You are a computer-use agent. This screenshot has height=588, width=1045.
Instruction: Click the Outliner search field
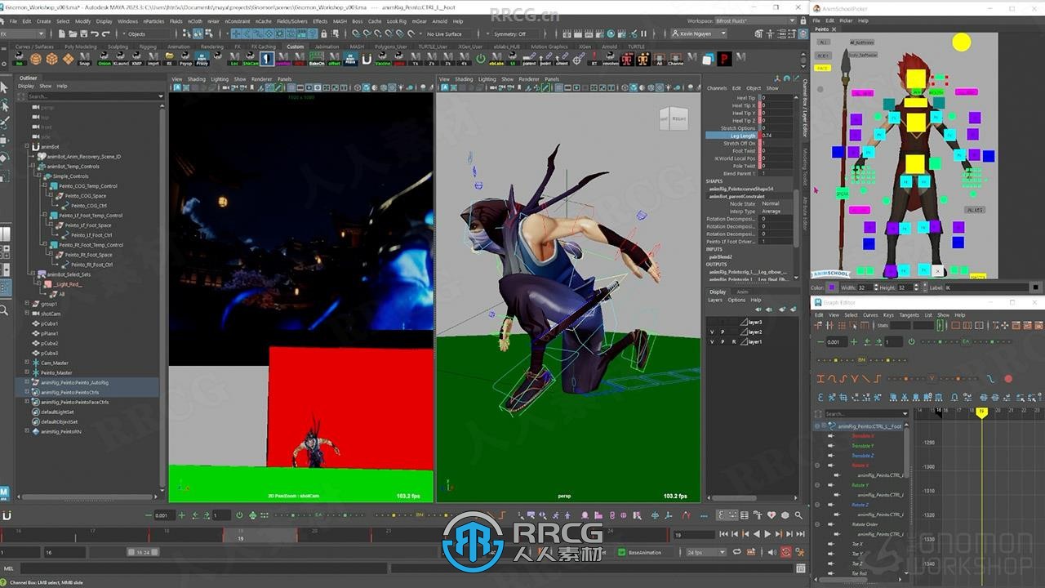point(95,96)
